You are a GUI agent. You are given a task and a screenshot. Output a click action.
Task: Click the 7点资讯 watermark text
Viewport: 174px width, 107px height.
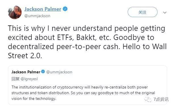[161, 99]
